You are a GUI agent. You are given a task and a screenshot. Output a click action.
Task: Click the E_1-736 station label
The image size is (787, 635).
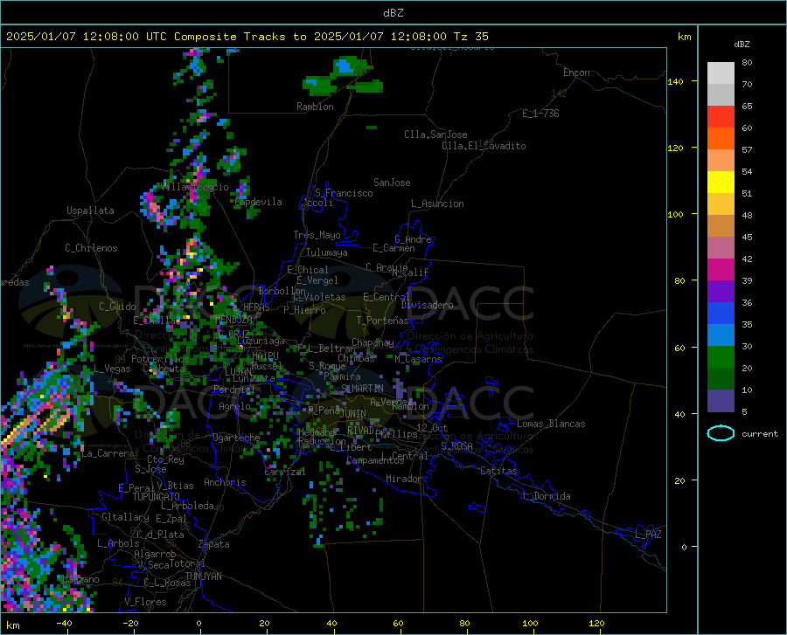(540, 114)
